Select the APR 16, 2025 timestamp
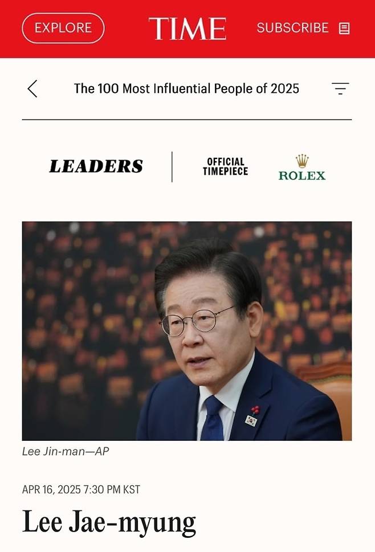This screenshot has height=552, width=375. [x=81, y=489]
